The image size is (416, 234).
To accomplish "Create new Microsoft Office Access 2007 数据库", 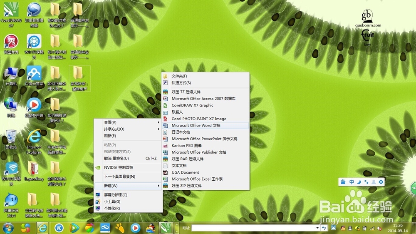I will [206, 99].
